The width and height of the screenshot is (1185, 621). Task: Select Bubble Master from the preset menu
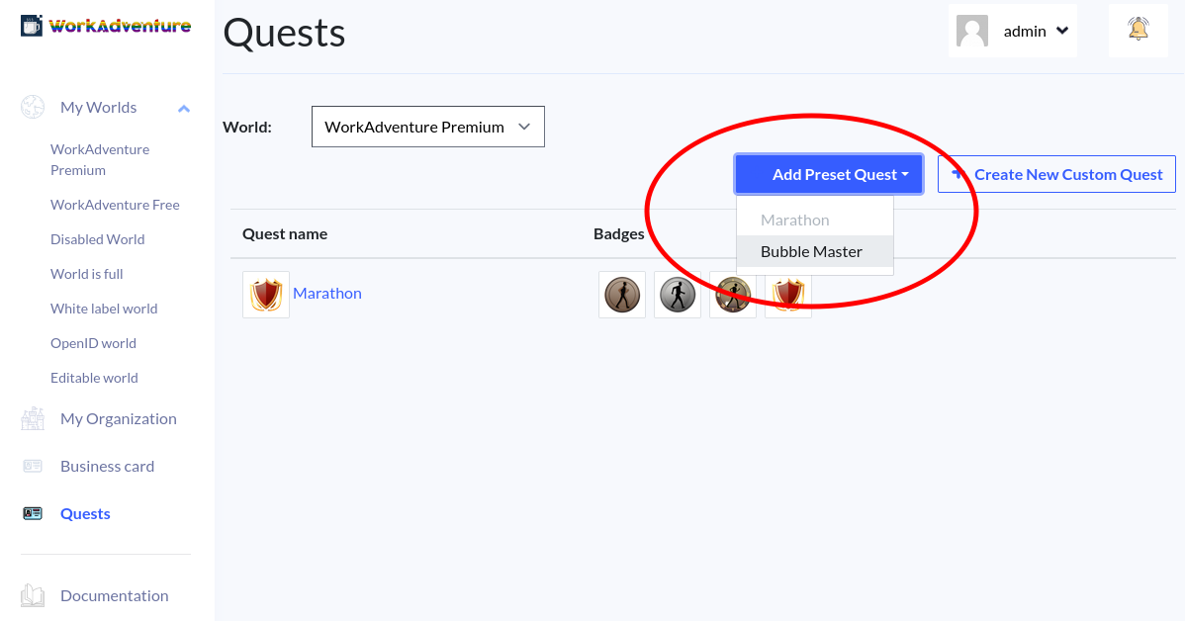point(811,251)
